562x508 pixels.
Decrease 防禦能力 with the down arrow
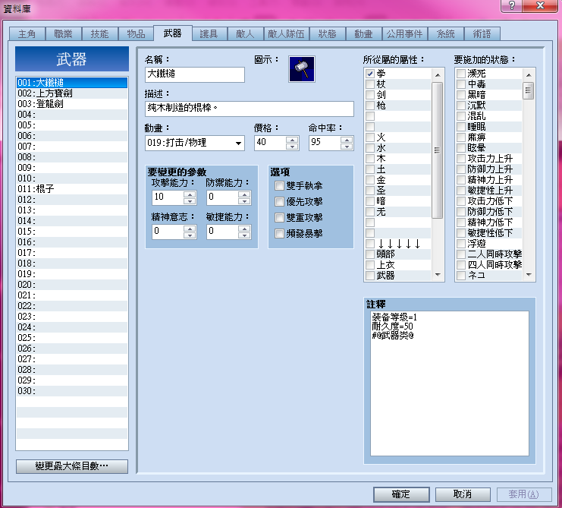244,201
